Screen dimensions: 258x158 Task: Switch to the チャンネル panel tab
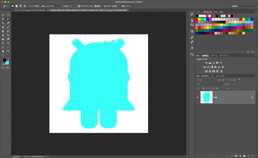220,76
